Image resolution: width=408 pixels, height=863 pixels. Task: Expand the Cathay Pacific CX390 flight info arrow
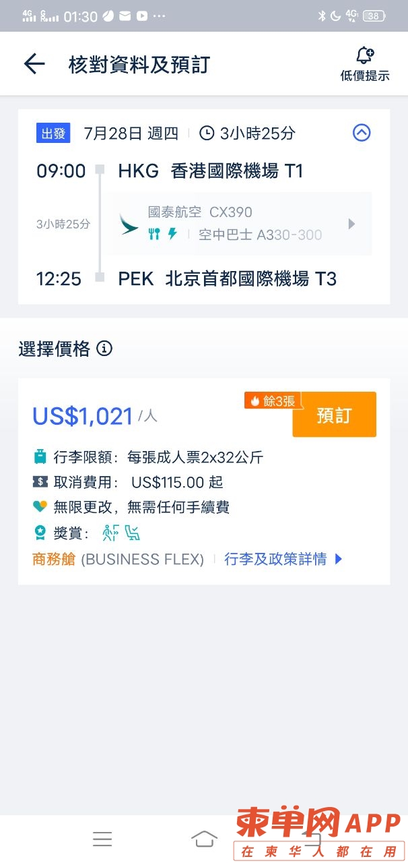click(x=351, y=224)
